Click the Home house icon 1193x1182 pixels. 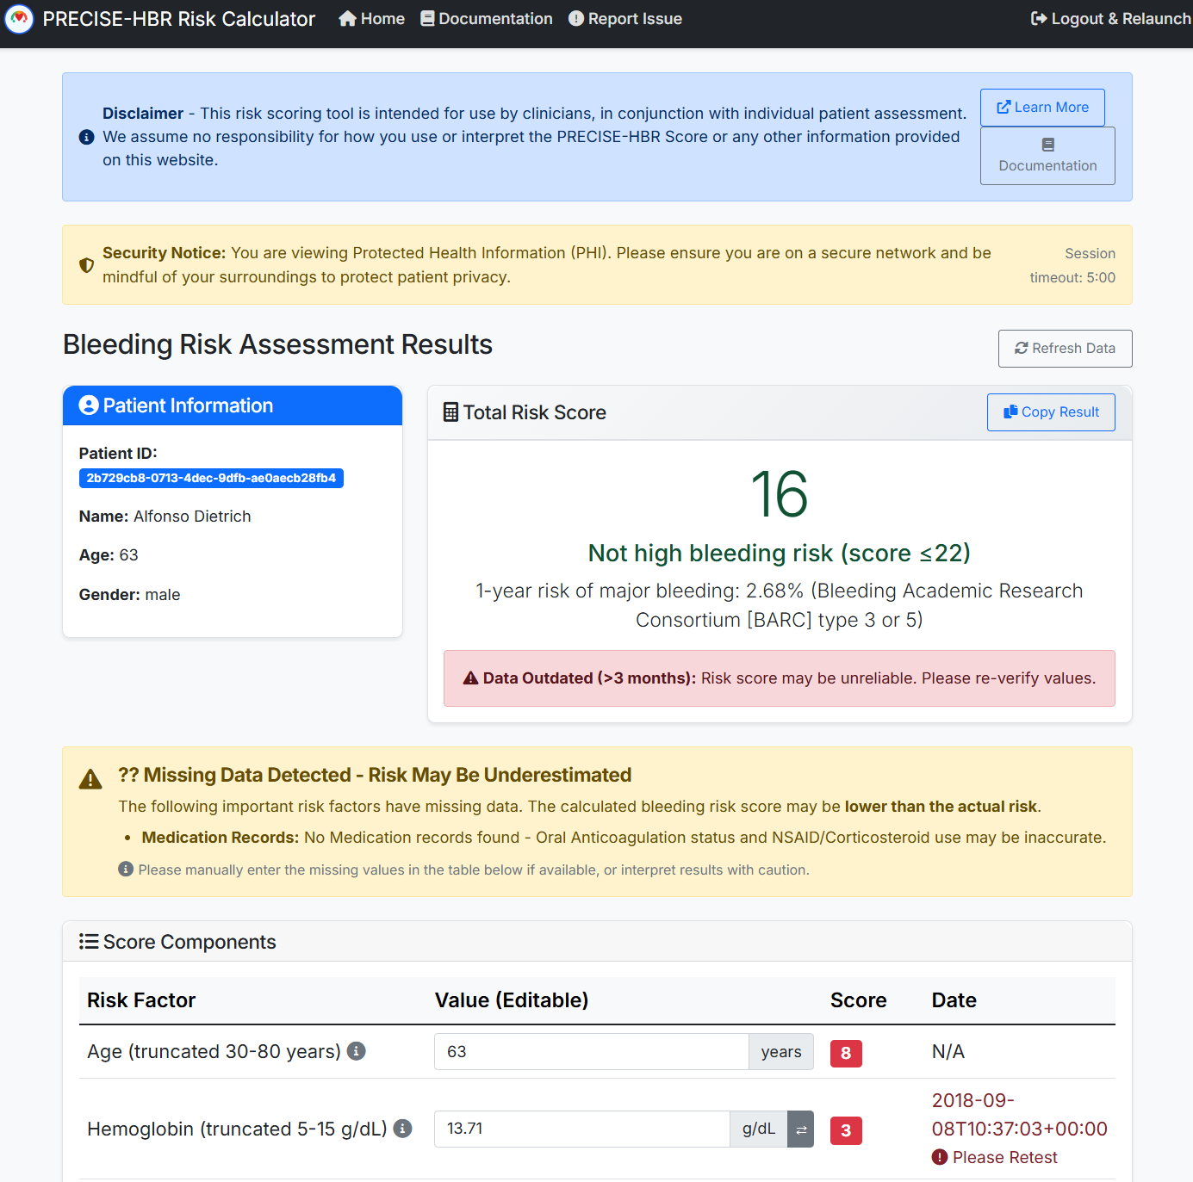(347, 19)
